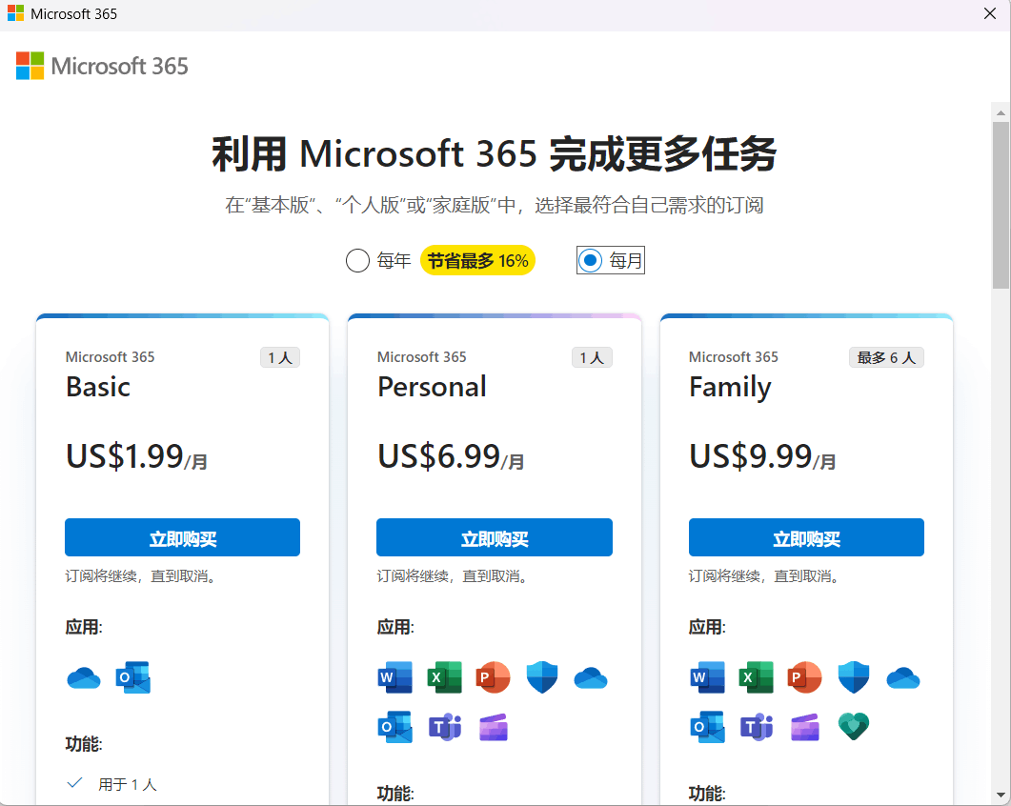Screen dimensions: 1011x806
Task: Click the OneDrive cloud icon under Basic plan
Action: (84, 676)
